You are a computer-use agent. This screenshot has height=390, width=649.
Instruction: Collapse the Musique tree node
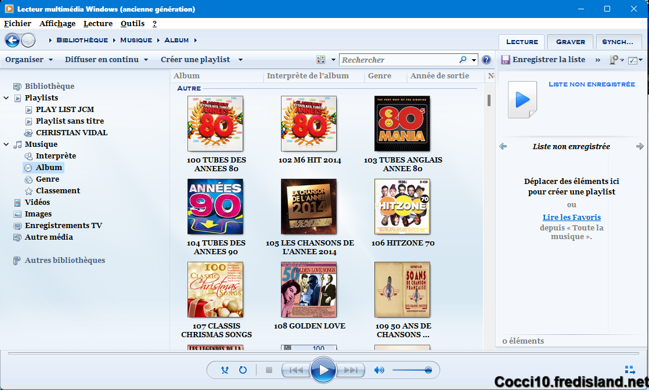[6, 145]
